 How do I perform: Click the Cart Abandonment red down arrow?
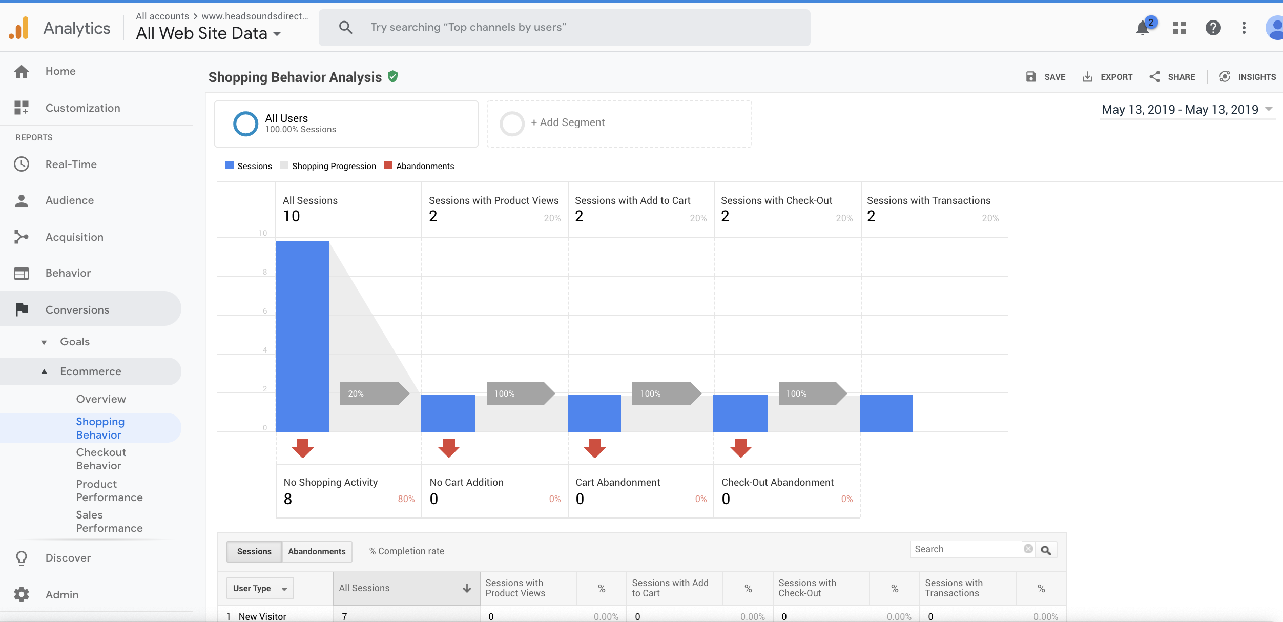tap(594, 448)
